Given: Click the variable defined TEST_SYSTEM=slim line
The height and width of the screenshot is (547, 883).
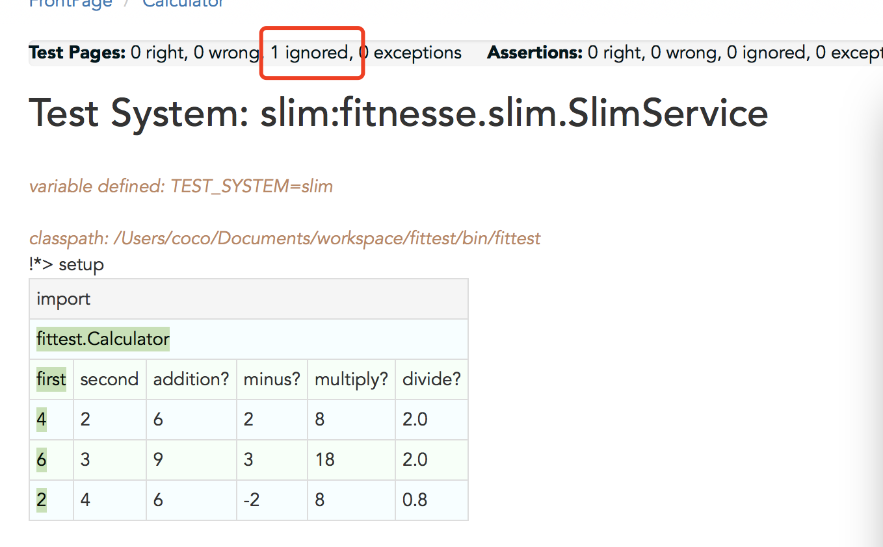Looking at the screenshot, I should (x=181, y=187).
